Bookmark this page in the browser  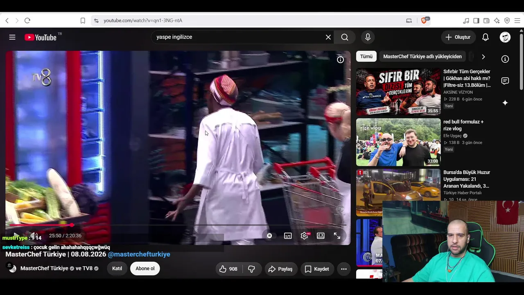point(83,20)
